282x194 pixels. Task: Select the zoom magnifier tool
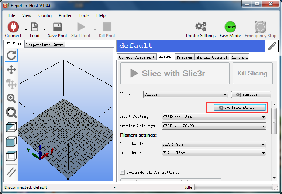(11, 98)
